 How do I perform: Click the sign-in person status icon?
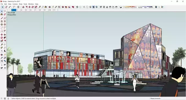point(8,98)
